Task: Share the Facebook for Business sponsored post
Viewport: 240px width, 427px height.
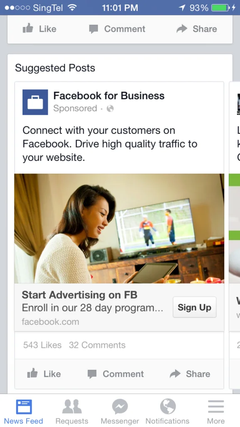Action: (x=190, y=374)
